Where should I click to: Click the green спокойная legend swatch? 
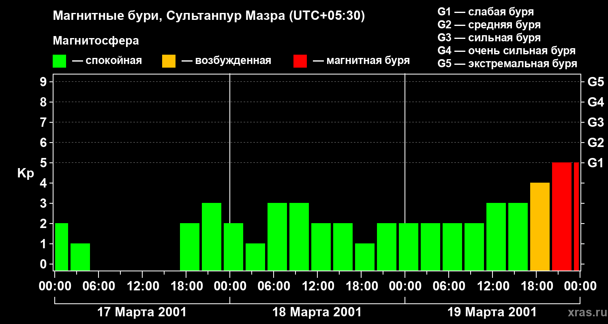(x=59, y=61)
